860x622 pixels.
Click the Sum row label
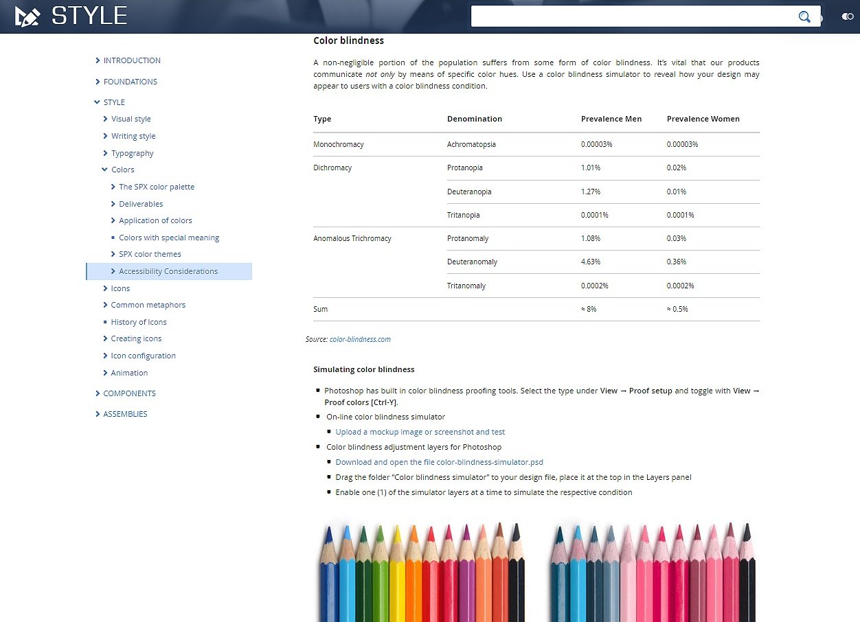[x=321, y=309]
